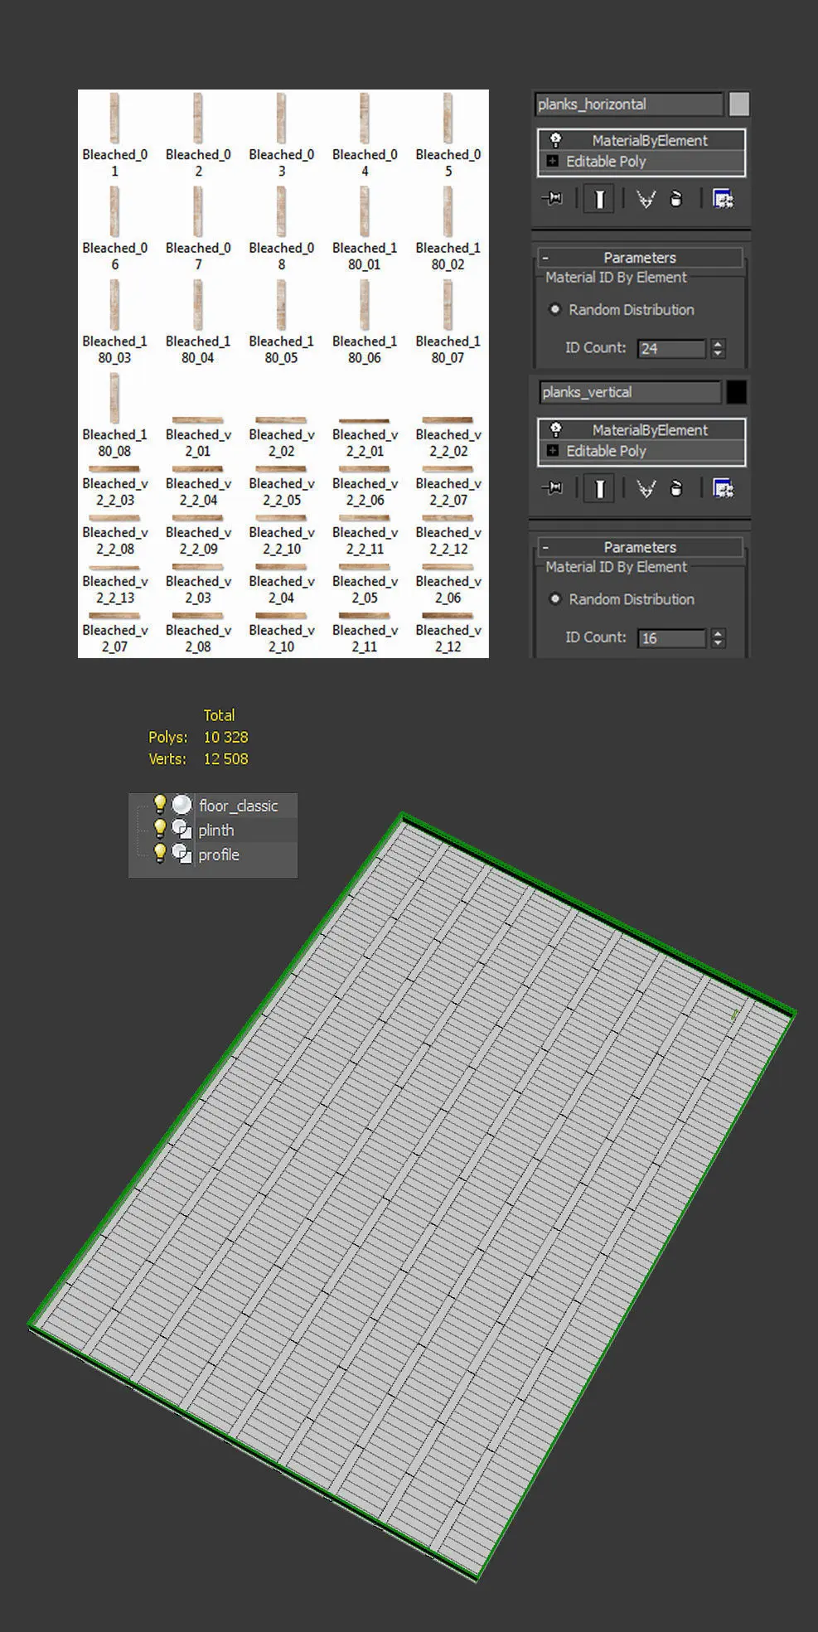Select Random Distribution for planks_vertical

click(x=555, y=598)
